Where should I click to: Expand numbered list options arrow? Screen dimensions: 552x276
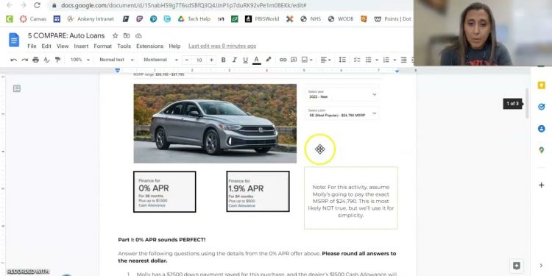pos(394,60)
